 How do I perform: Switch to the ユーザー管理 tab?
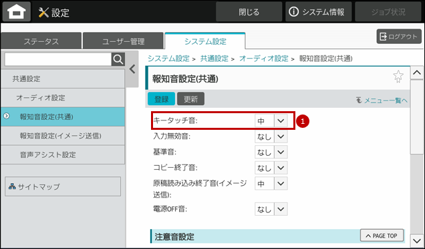(124, 41)
